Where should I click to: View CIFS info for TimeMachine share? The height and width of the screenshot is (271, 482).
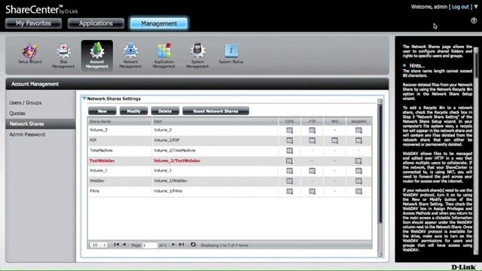[x=289, y=151]
